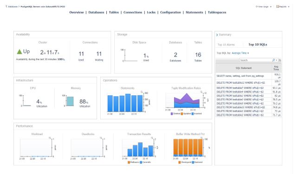
Task: Click the Reports icon at top right
Action: tap(278, 6)
